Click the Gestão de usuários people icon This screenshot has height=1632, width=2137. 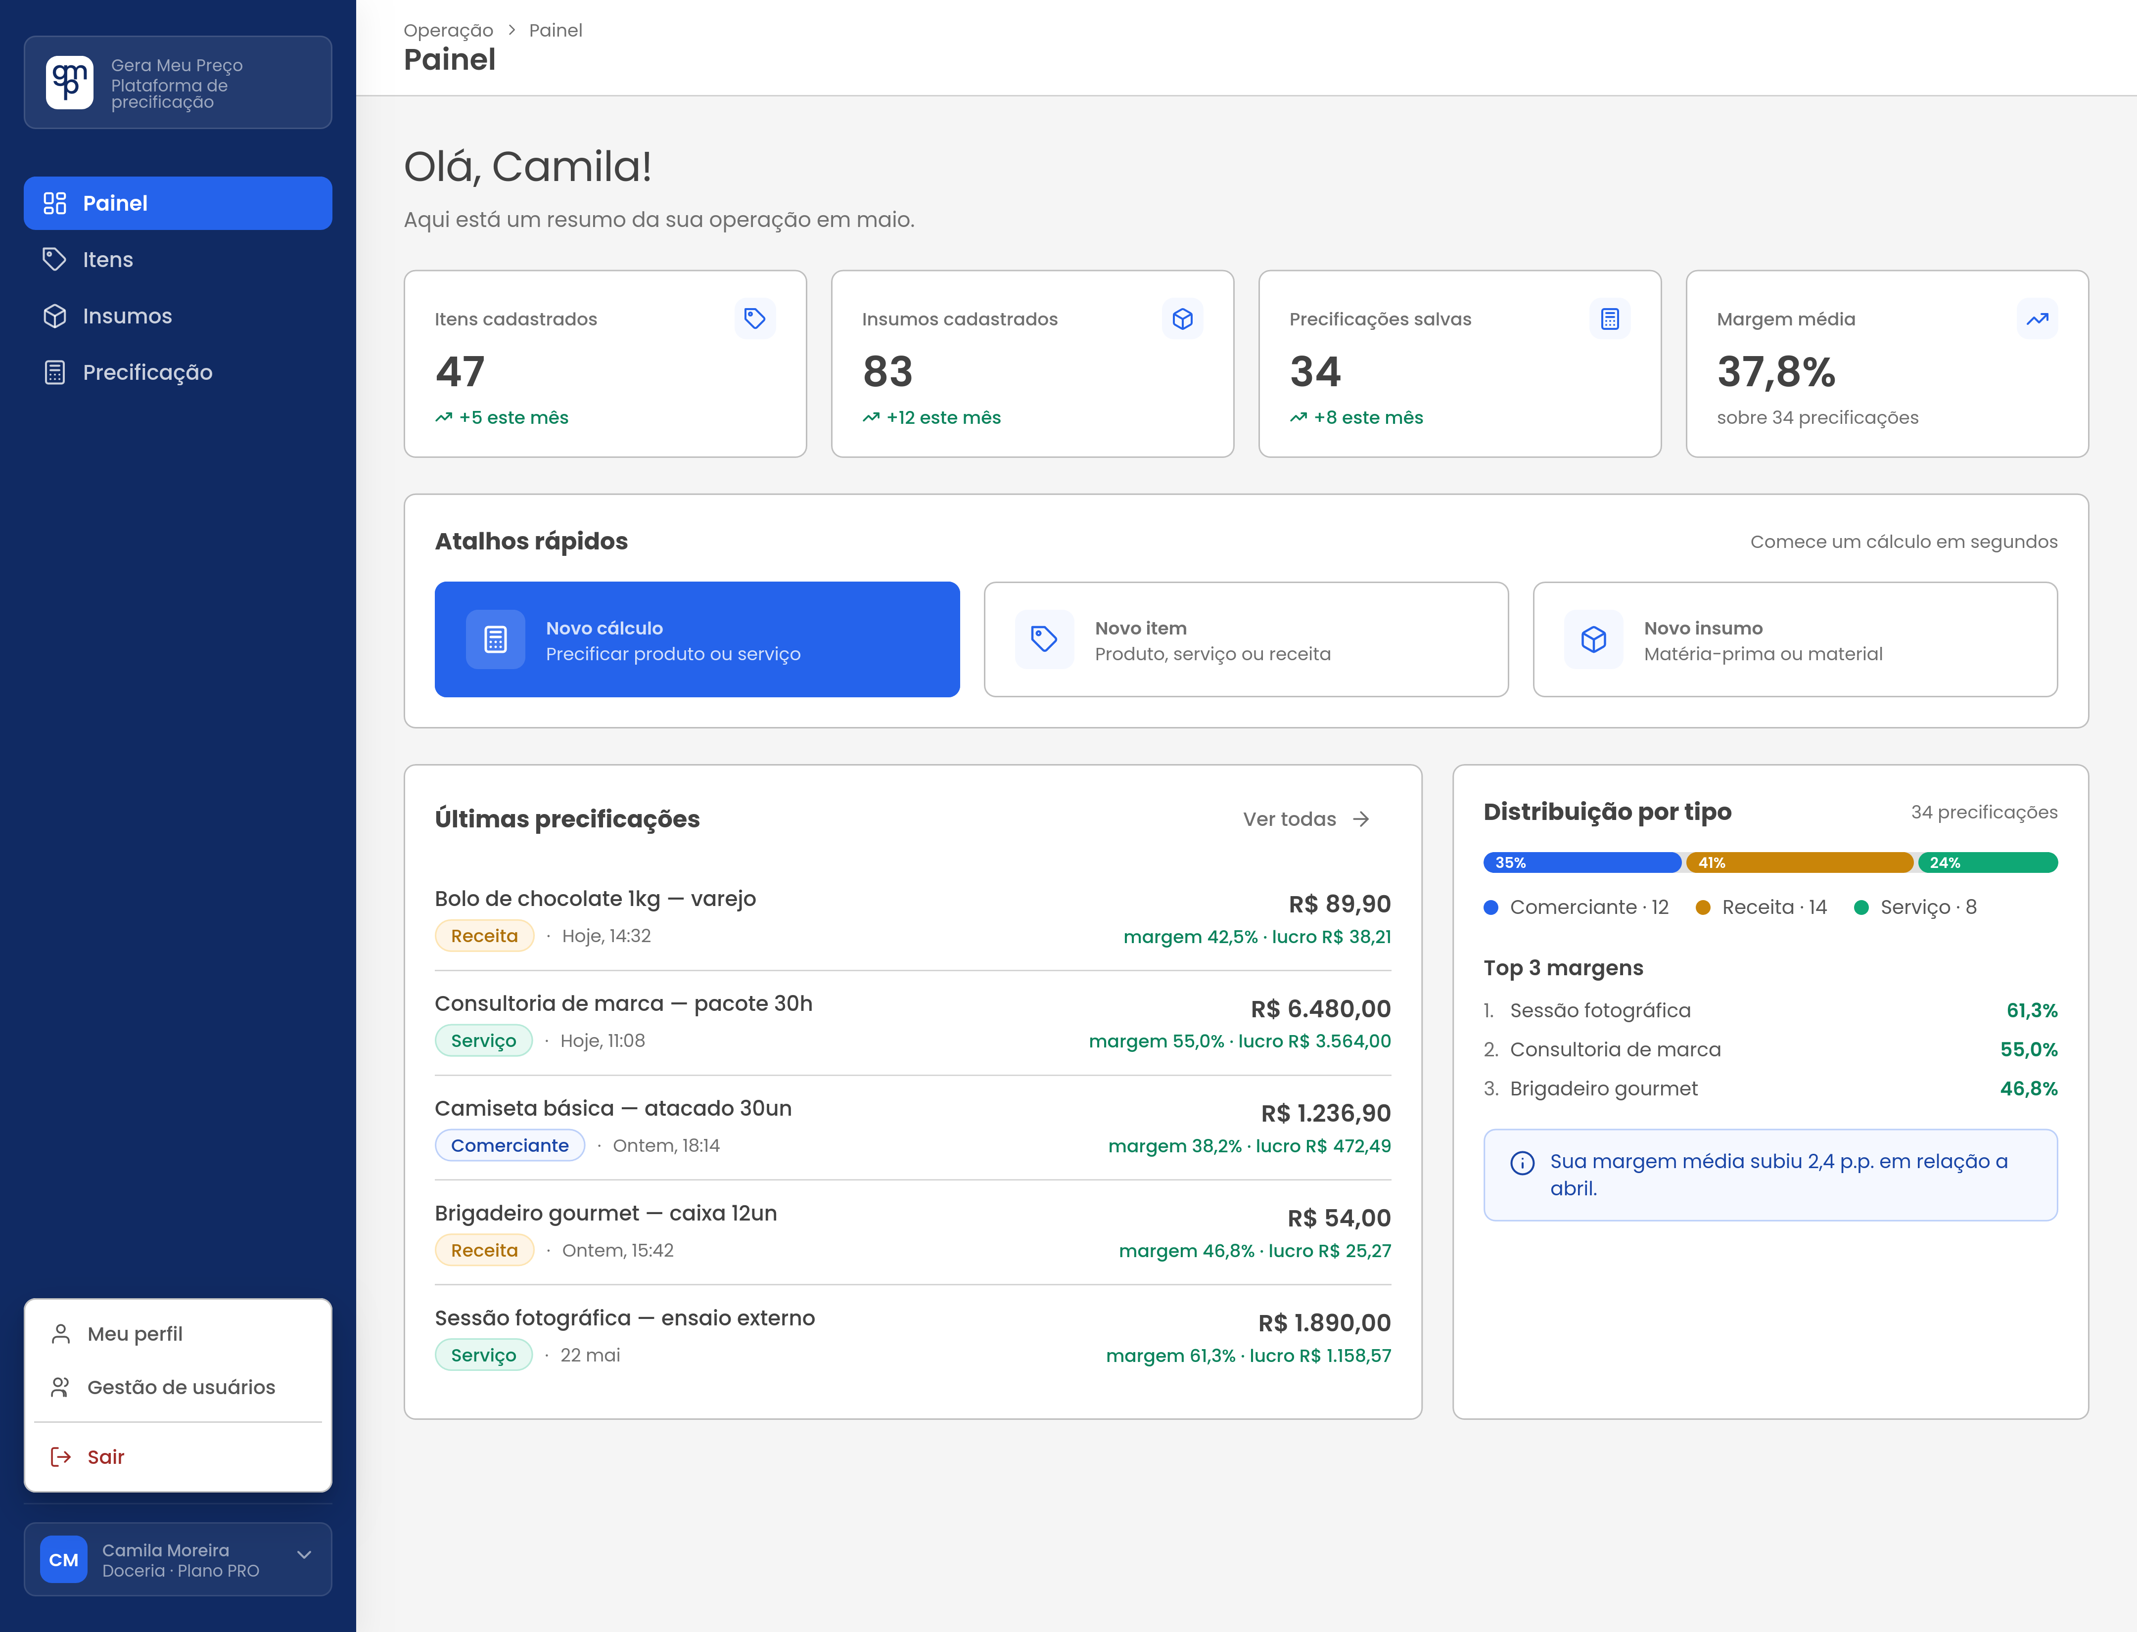point(60,1387)
